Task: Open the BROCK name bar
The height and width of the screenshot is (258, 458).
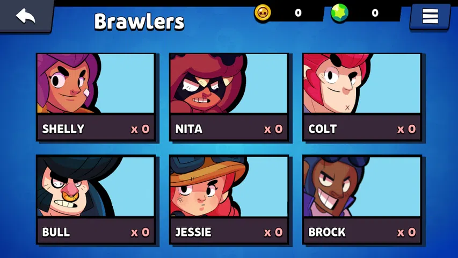Action: [362, 232]
